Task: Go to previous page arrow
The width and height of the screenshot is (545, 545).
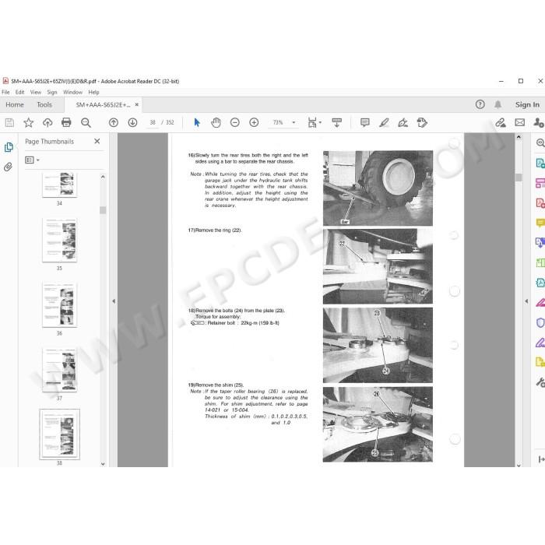Action: 114,123
